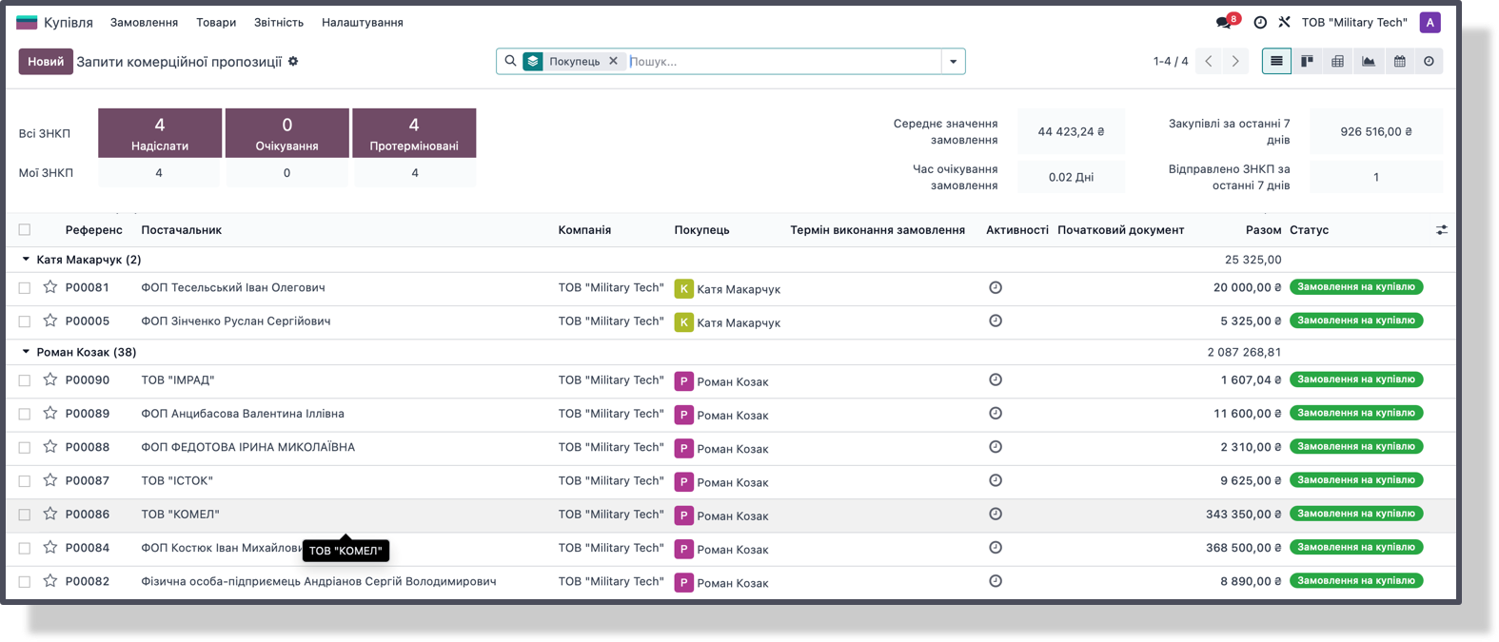Open the pivot table view
This screenshot has width=1499, height=642.
tap(1337, 61)
